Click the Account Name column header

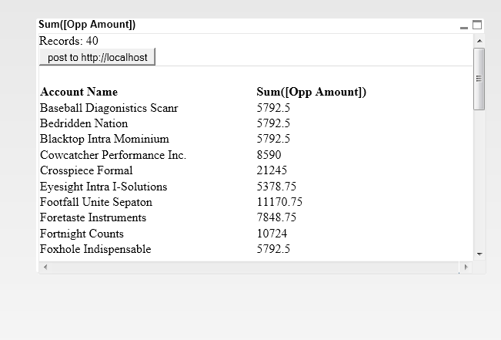pyautogui.click(x=79, y=92)
